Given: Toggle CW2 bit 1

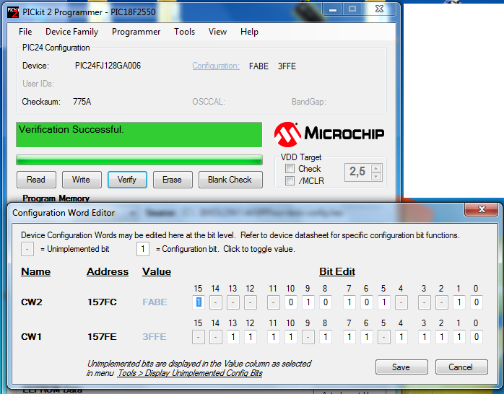Looking at the screenshot, I should click(x=459, y=302).
